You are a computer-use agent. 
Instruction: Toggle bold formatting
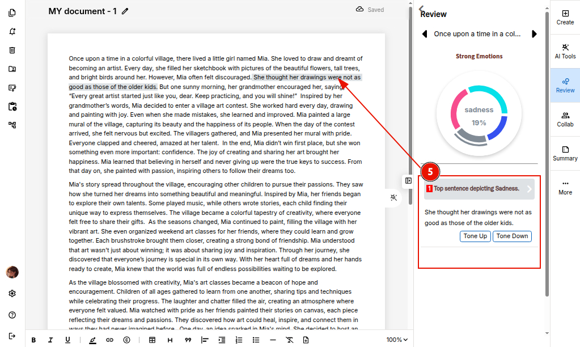[x=33, y=340]
